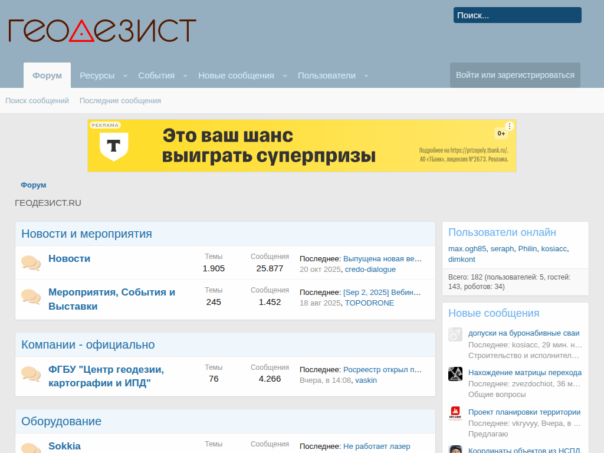
Task: Click the avatar beside Проект планировки территории
Action: pyautogui.click(x=455, y=413)
